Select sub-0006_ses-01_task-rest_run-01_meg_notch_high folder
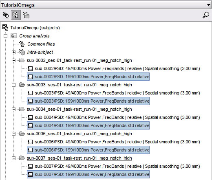Viewport: 212px width, 180px height. click(79, 134)
